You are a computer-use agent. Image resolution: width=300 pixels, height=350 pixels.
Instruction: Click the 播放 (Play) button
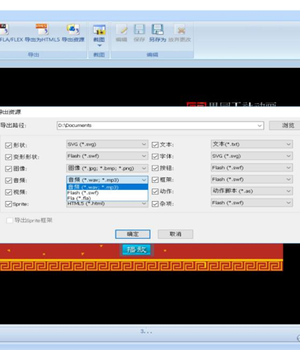pyautogui.click(x=136, y=249)
